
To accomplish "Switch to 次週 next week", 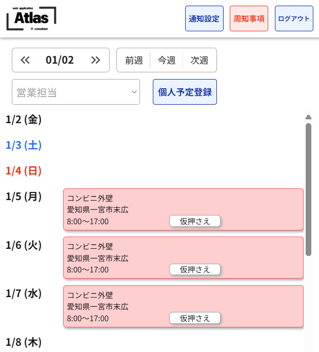I will [x=200, y=60].
